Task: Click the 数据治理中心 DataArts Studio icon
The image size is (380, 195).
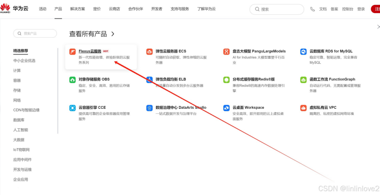Action: click(149, 108)
